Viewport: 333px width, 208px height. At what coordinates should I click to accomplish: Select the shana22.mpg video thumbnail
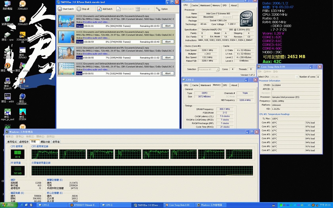pos(66,53)
